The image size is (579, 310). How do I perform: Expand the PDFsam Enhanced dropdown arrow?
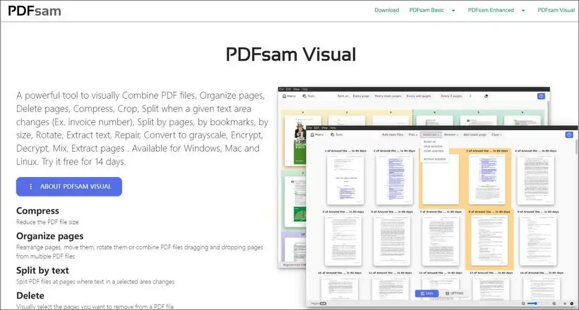523,10
